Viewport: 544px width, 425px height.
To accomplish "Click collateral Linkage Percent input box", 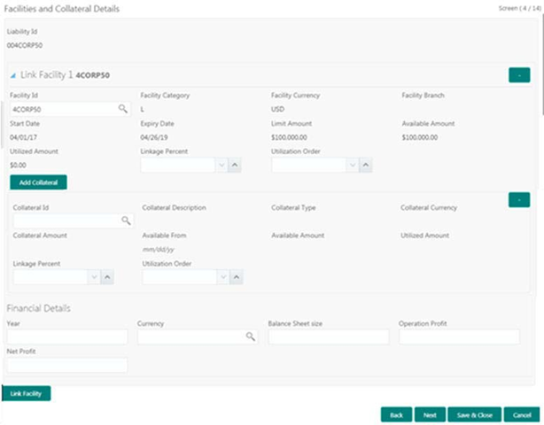I will pos(51,277).
